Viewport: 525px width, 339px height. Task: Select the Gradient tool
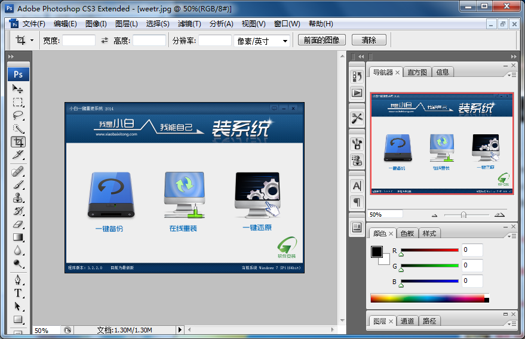18,238
